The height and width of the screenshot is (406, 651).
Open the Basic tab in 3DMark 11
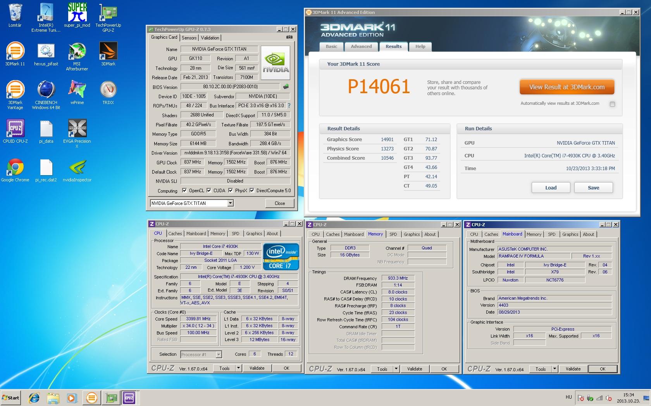point(331,46)
